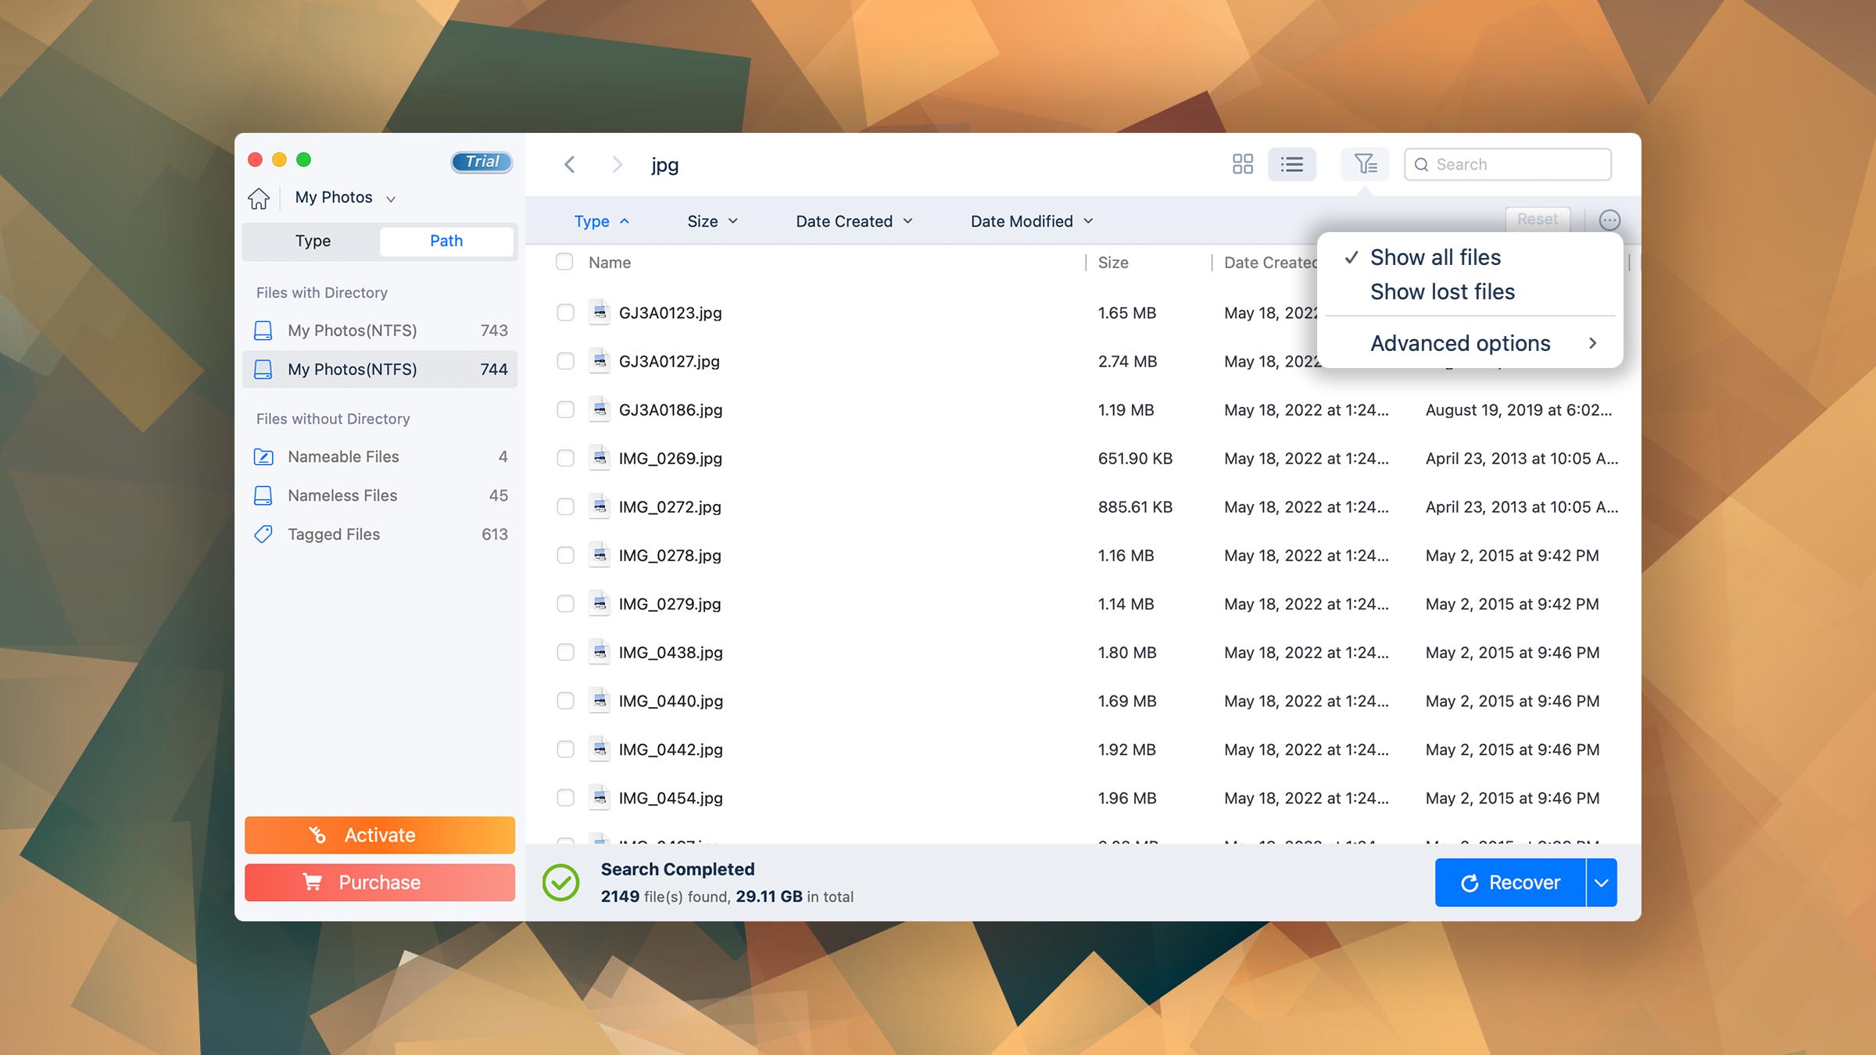Check the box for IMG_0278.jpg
The image size is (1876, 1055).
pos(565,555)
